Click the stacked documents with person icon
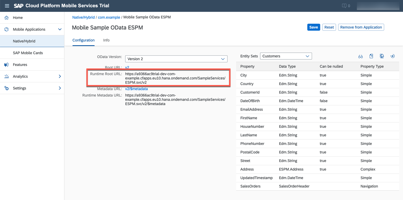The width and height of the screenshot is (403, 200). (x=382, y=56)
